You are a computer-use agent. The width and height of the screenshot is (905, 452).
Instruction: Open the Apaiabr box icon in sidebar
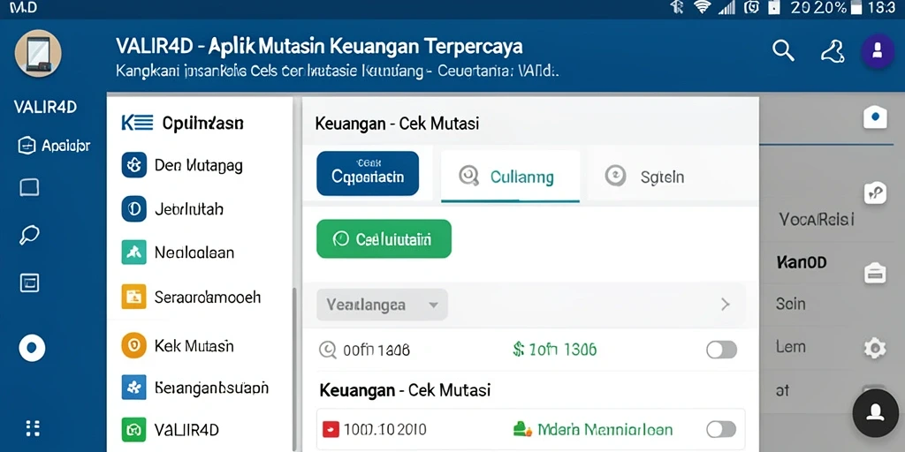[27, 146]
